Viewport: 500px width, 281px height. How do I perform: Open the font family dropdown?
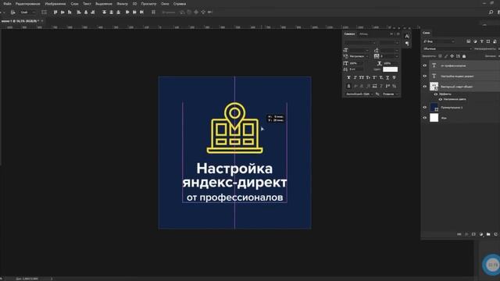(x=360, y=42)
